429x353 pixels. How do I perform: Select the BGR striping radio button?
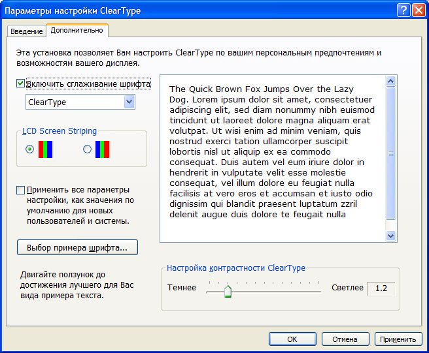[x=87, y=149]
